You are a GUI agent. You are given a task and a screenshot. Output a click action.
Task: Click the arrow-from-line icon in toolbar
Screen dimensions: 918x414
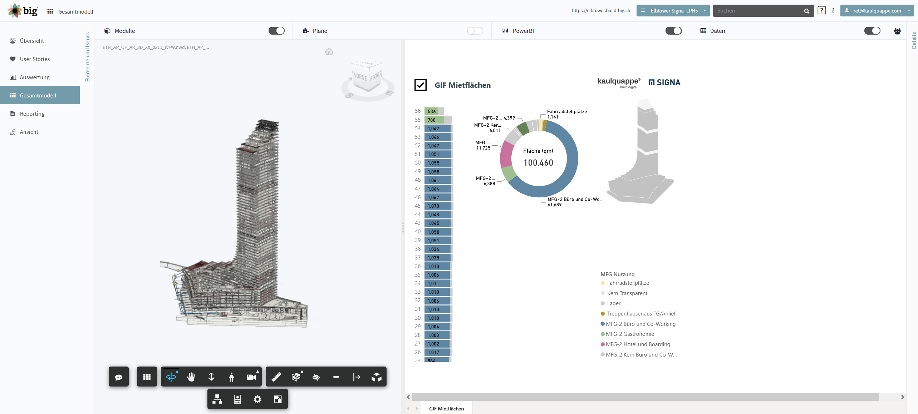357,377
